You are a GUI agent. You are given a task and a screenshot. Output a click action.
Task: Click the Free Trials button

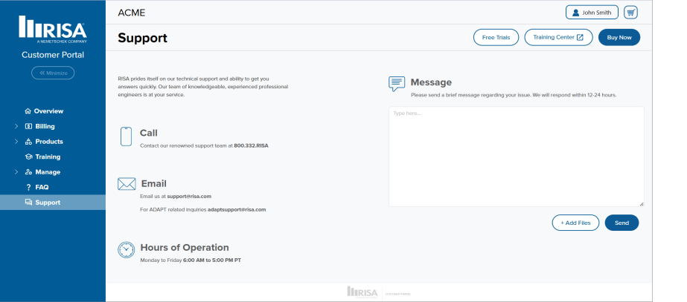(x=496, y=38)
